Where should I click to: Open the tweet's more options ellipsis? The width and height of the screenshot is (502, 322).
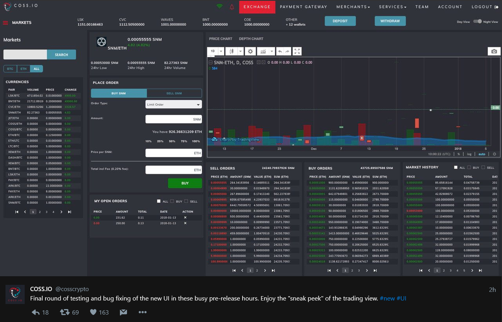coord(143,312)
